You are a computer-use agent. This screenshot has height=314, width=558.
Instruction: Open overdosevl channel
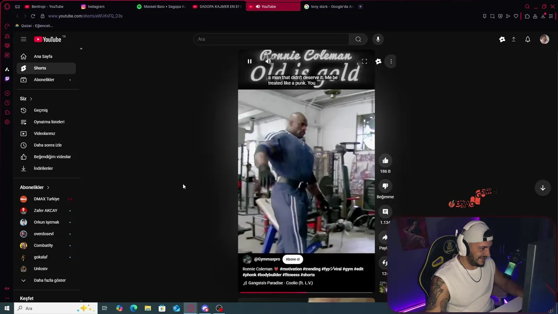coord(46,234)
